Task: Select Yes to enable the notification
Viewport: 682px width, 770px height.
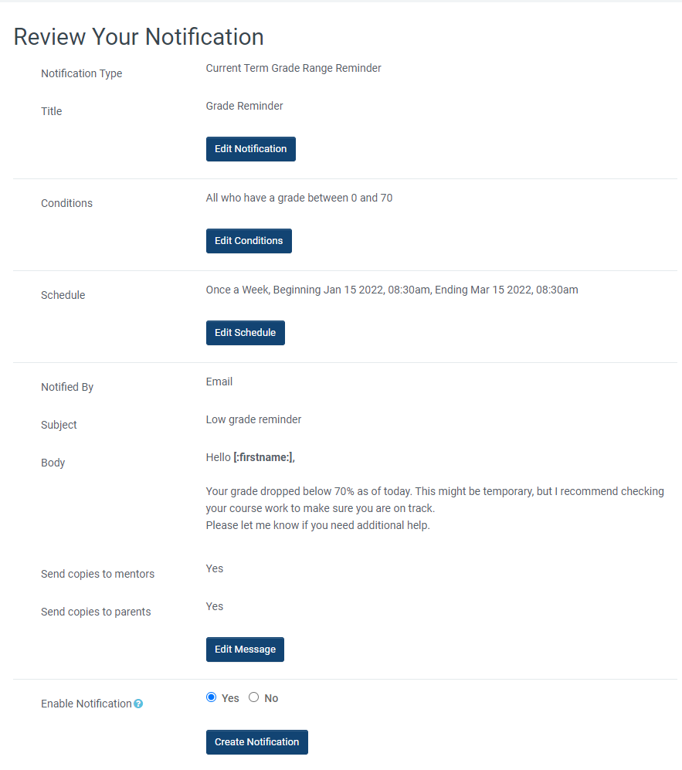Action: pos(212,697)
